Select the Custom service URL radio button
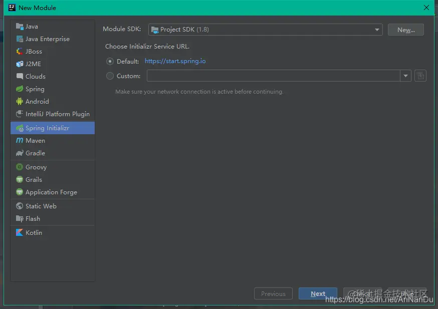The height and width of the screenshot is (309, 438). pyautogui.click(x=110, y=76)
